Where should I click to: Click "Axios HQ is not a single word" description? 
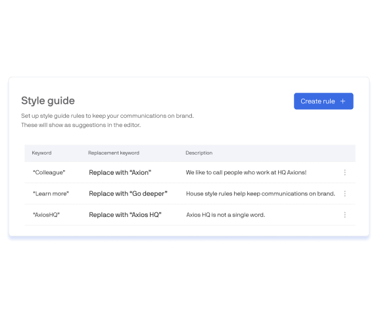tap(225, 215)
